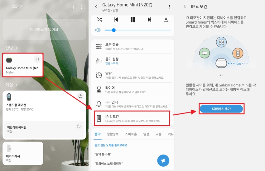265x171 pixels.
Task: Go back from the IR 리모컨 screen
Action: [x=185, y=7]
